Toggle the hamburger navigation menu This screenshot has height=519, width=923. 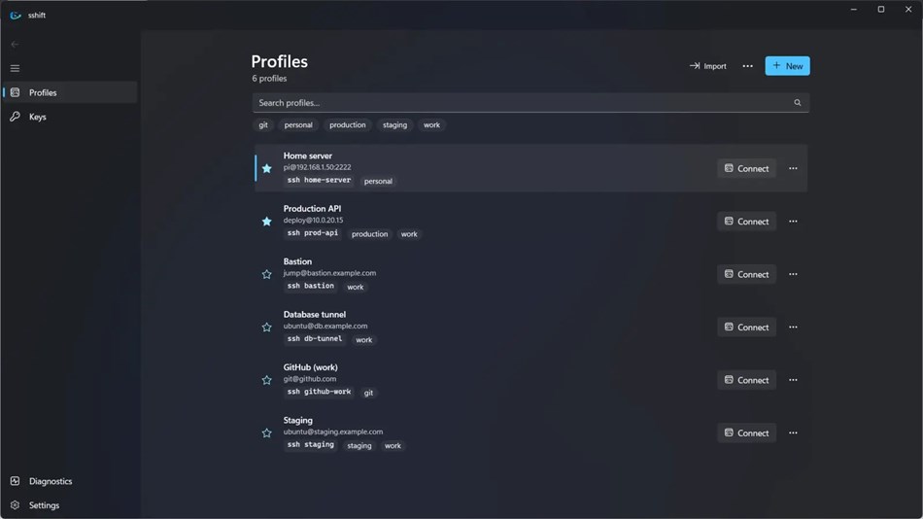pyautogui.click(x=15, y=68)
